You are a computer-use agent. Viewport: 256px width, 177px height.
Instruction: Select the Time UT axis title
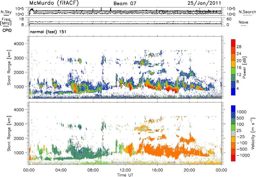coord(125,175)
